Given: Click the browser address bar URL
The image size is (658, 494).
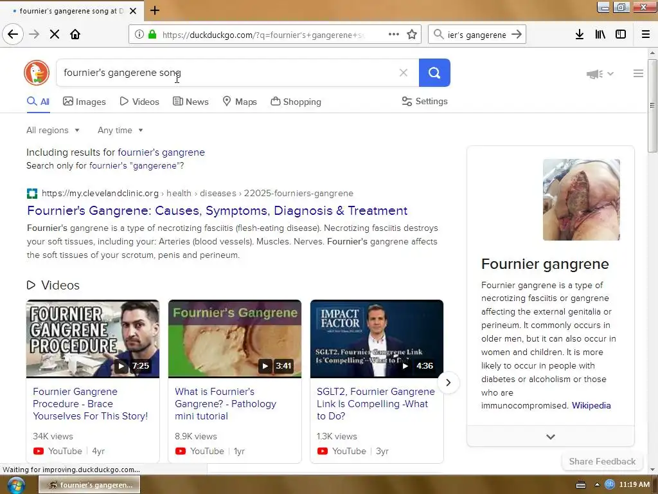Looking at the screenshot, I should click(263, 35).
